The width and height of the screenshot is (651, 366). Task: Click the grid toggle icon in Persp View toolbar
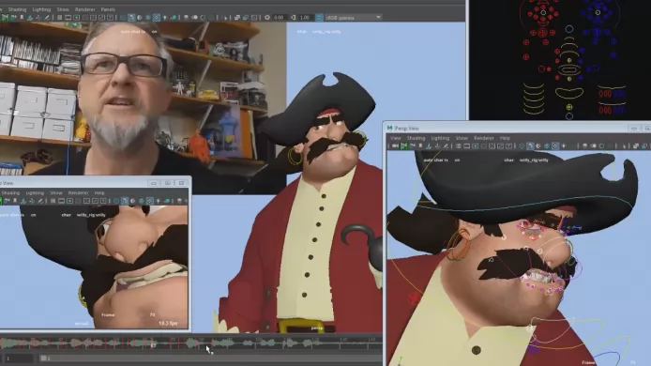tap(459, 145)
